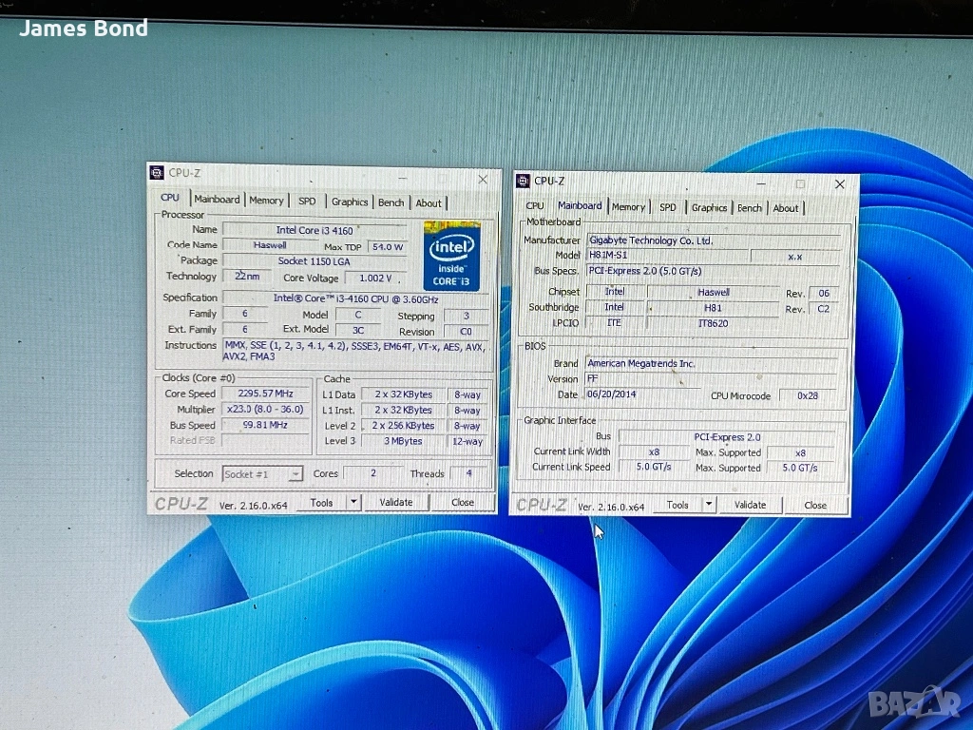Screen dimensions: 973x730
Task: Click Close button beside Validate in the motherboard window
Action: 815,505
